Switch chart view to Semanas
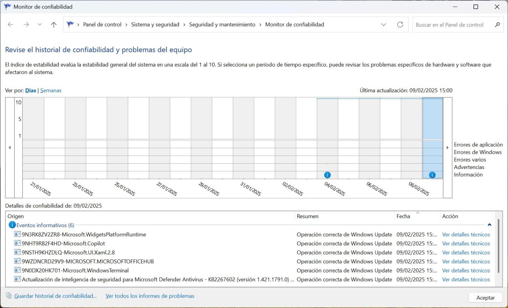The image size is (508, 308). [51, 90]
